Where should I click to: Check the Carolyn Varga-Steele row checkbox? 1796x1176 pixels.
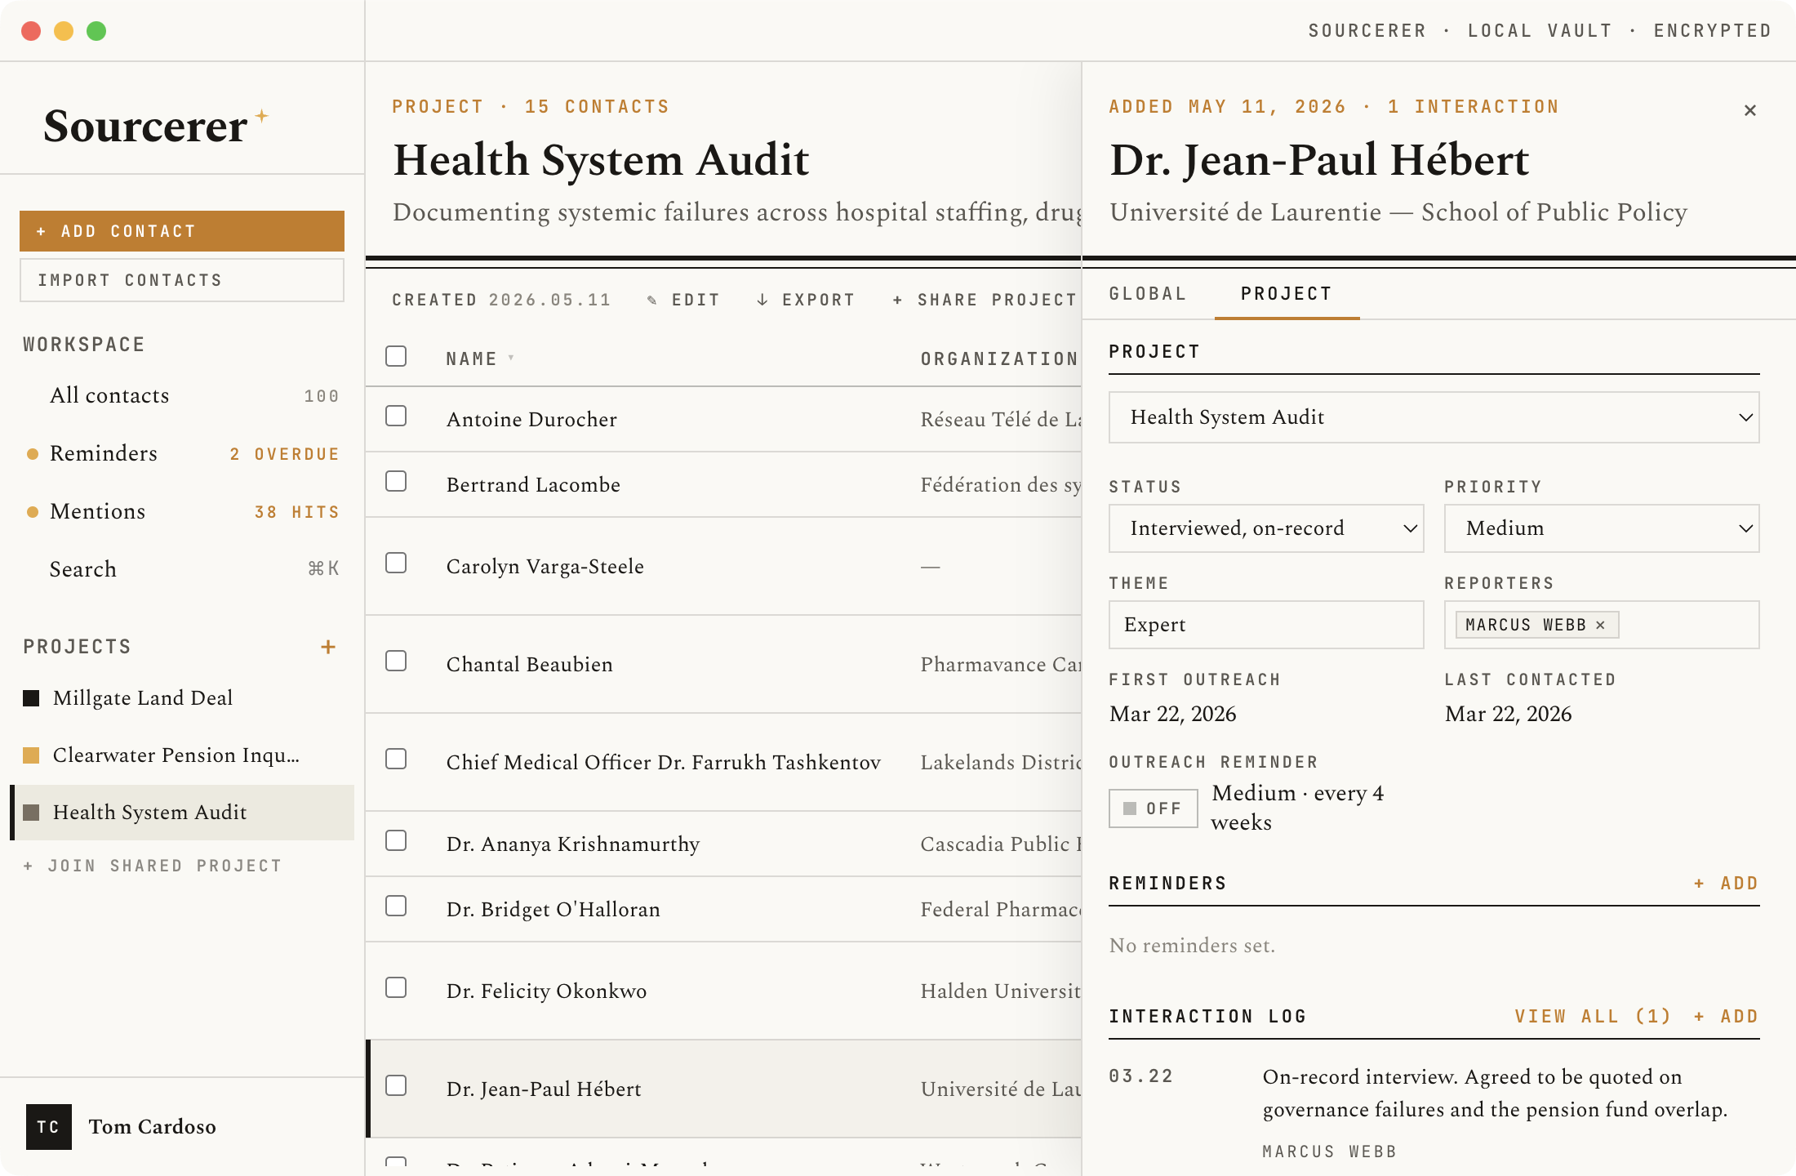point(396,563)
